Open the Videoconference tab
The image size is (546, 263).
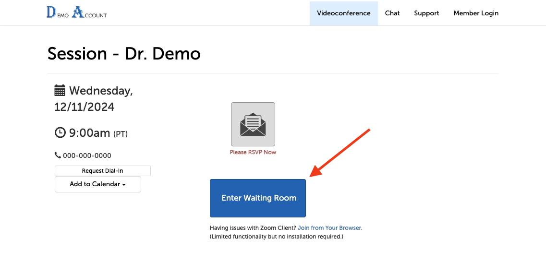click(343, 13)
